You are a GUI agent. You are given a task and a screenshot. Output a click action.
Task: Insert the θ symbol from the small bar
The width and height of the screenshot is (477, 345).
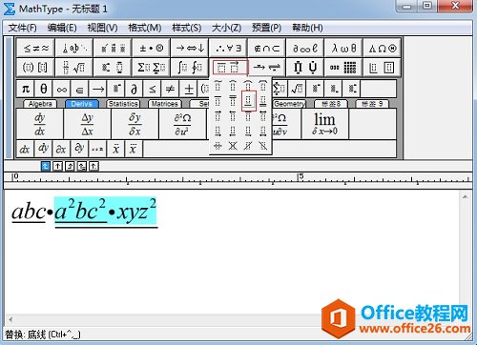point(44,89)
